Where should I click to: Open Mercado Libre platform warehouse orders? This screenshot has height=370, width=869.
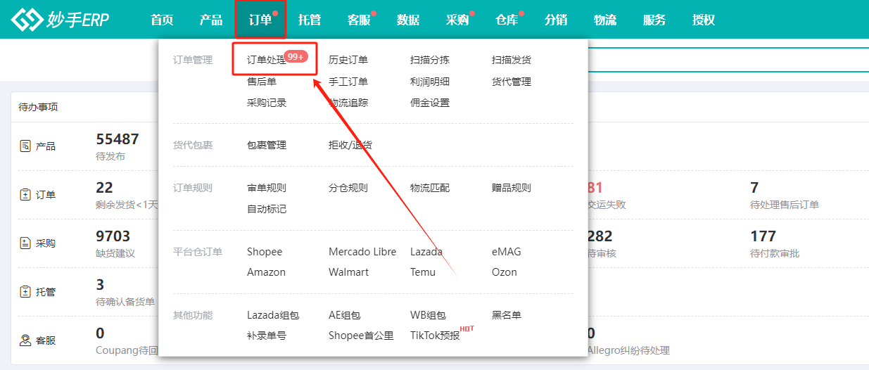click(362, 252)
